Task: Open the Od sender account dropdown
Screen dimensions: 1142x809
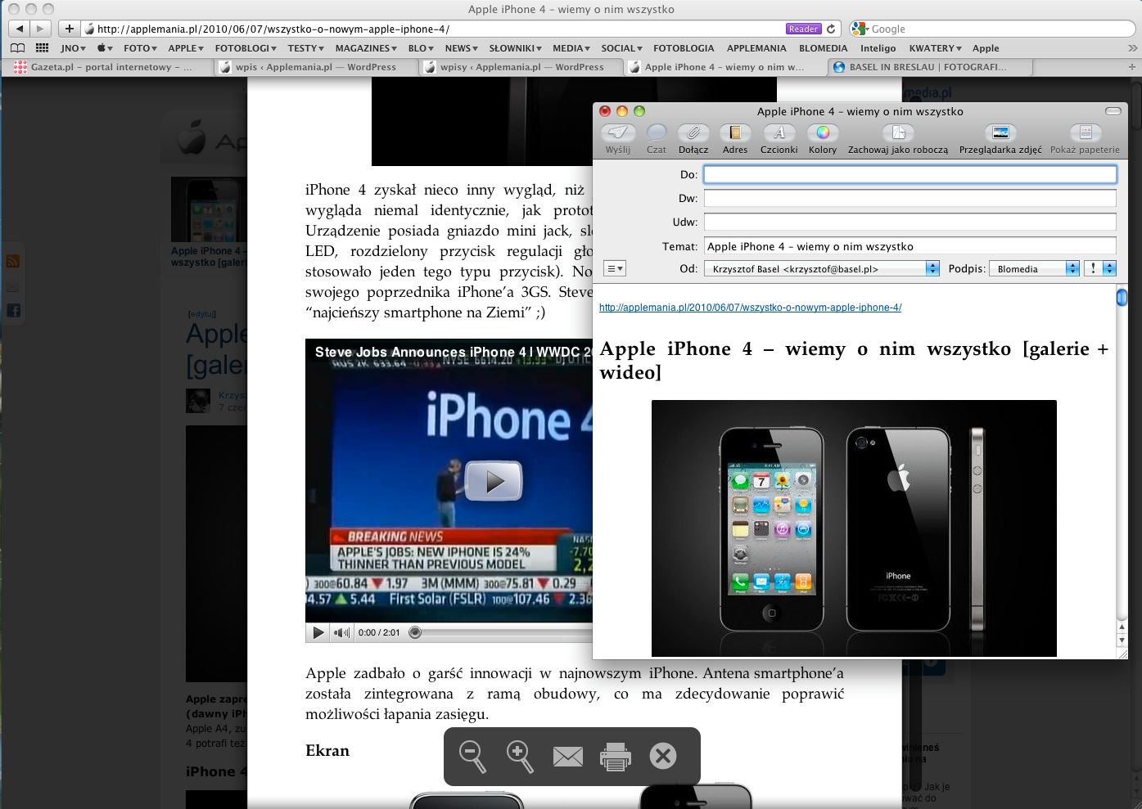Action: [x=822, y=268]
